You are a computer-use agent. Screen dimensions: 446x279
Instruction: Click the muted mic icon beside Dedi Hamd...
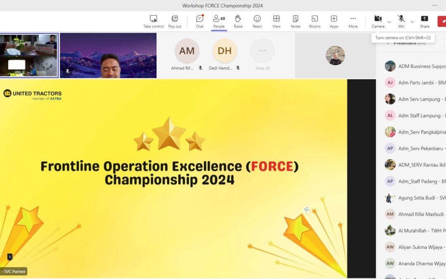[x=238, y=68]
